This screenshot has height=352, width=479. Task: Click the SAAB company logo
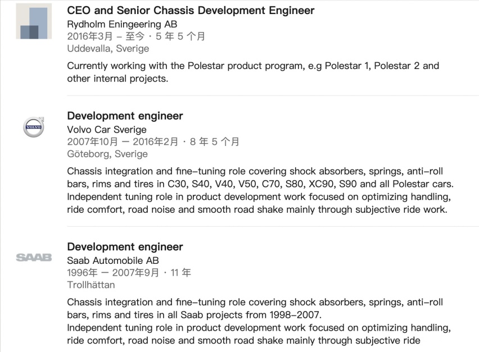(x=34, y=258)
